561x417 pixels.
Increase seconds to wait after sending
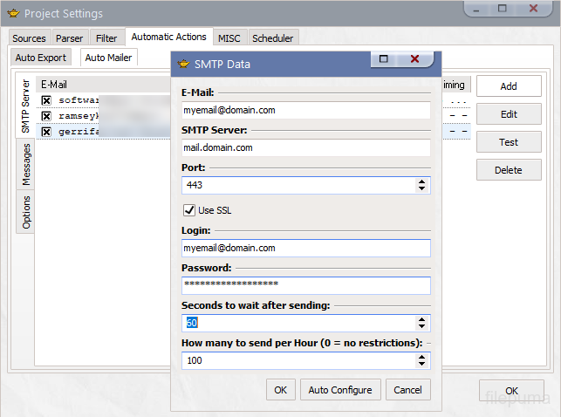423,318
